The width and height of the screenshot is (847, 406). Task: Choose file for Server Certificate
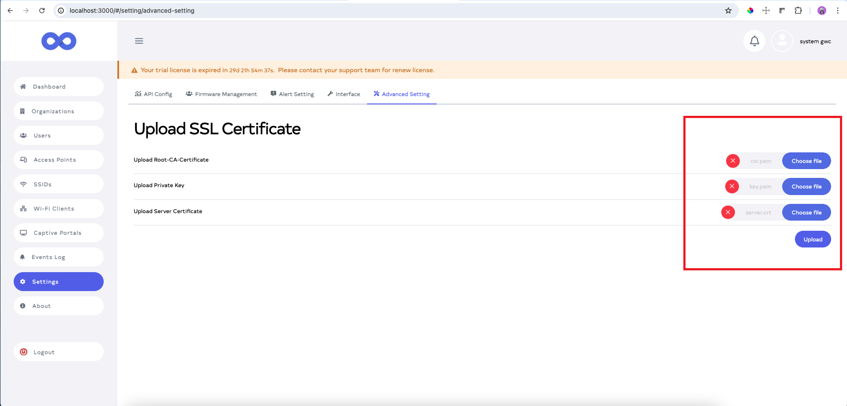pos(806,213)
